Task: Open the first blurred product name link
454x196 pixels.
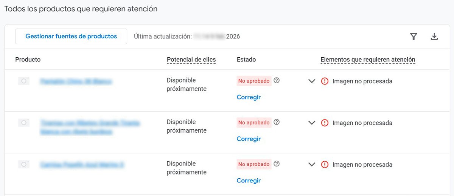Action: pos(76,81)
